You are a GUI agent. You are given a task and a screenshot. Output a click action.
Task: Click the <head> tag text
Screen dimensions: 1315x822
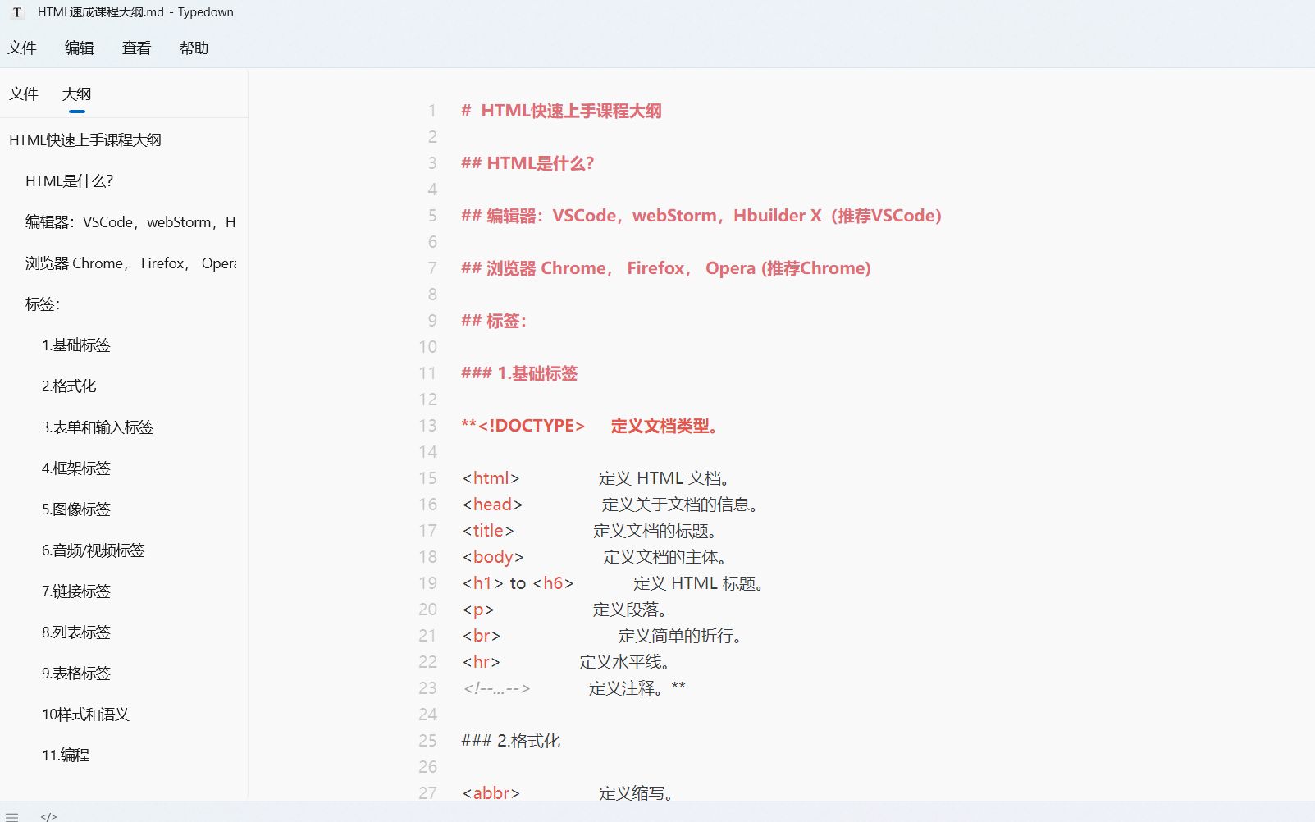click(x=492, y=505)
